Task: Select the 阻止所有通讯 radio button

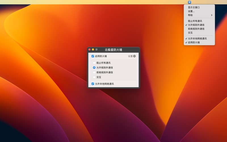Action: tap(94, 63)
